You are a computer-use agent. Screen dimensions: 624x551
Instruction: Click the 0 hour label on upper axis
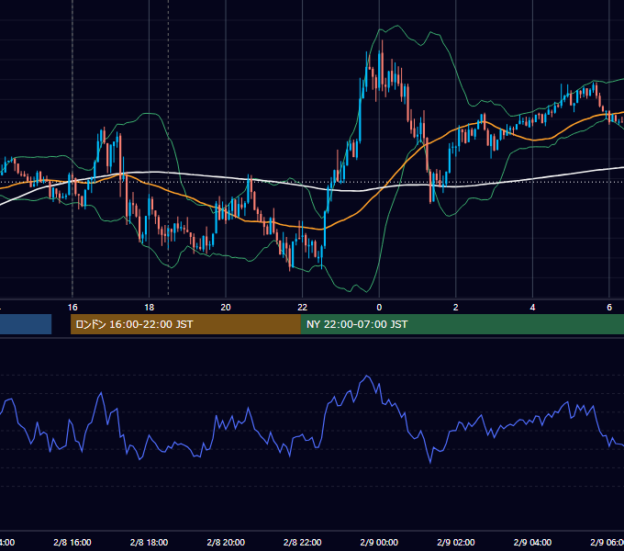[x=379, y=308]
